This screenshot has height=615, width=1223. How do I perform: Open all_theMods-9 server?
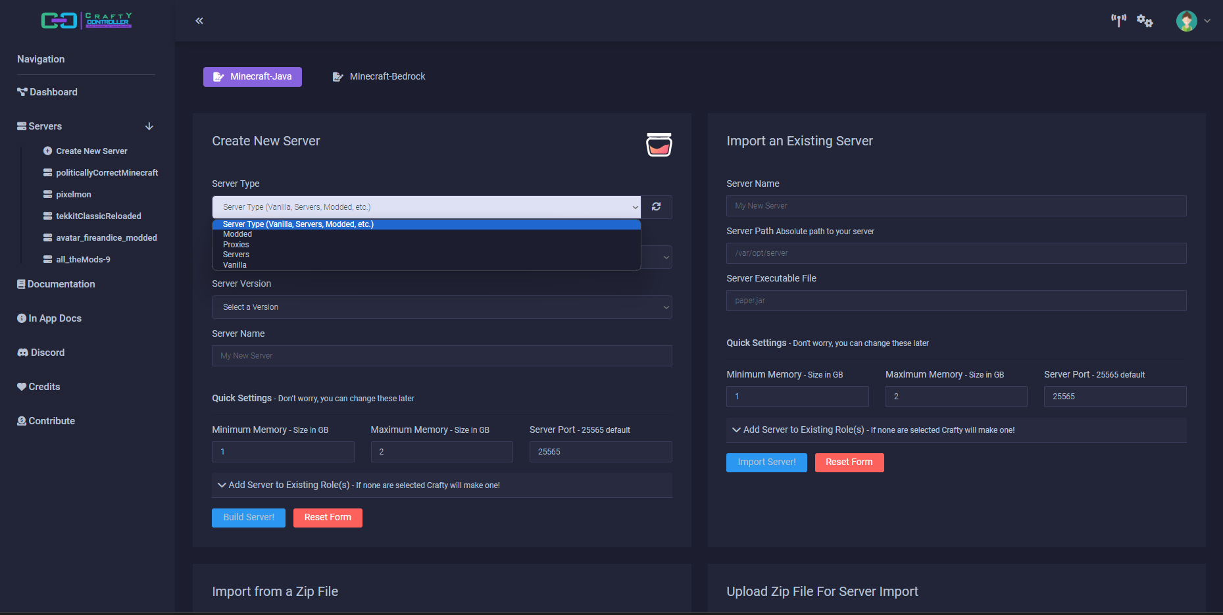coord(77,259)
